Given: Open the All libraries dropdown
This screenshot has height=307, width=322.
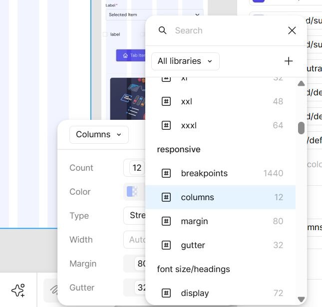Looking at the screenshot, I should coord(185,61).
